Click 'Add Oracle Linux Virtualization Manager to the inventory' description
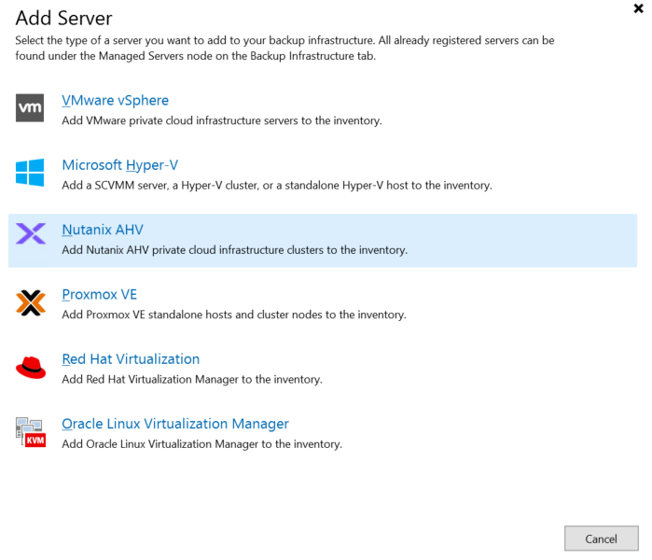652x560 pixels. (x=202, y=444)
